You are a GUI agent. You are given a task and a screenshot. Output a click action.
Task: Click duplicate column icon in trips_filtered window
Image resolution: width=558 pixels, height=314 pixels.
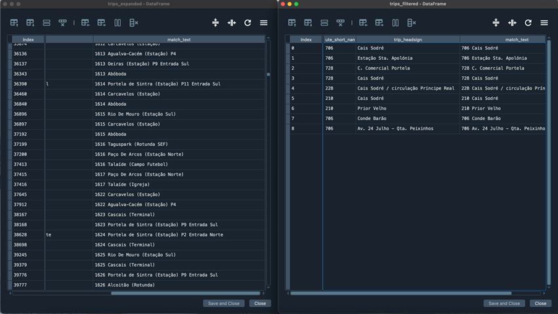coord(395,23)
